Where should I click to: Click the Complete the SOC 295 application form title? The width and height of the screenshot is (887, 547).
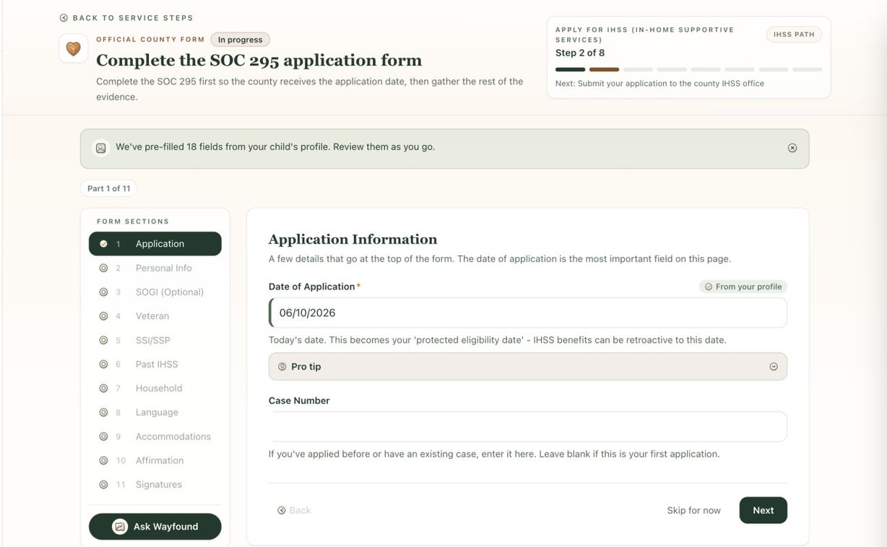click(259, 61)
